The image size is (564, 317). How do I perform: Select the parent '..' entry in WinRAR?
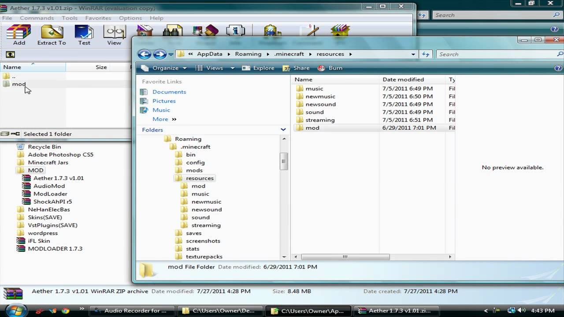[14, 76]
